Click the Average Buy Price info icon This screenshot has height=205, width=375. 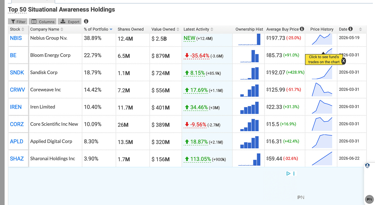tap(302, 29)
